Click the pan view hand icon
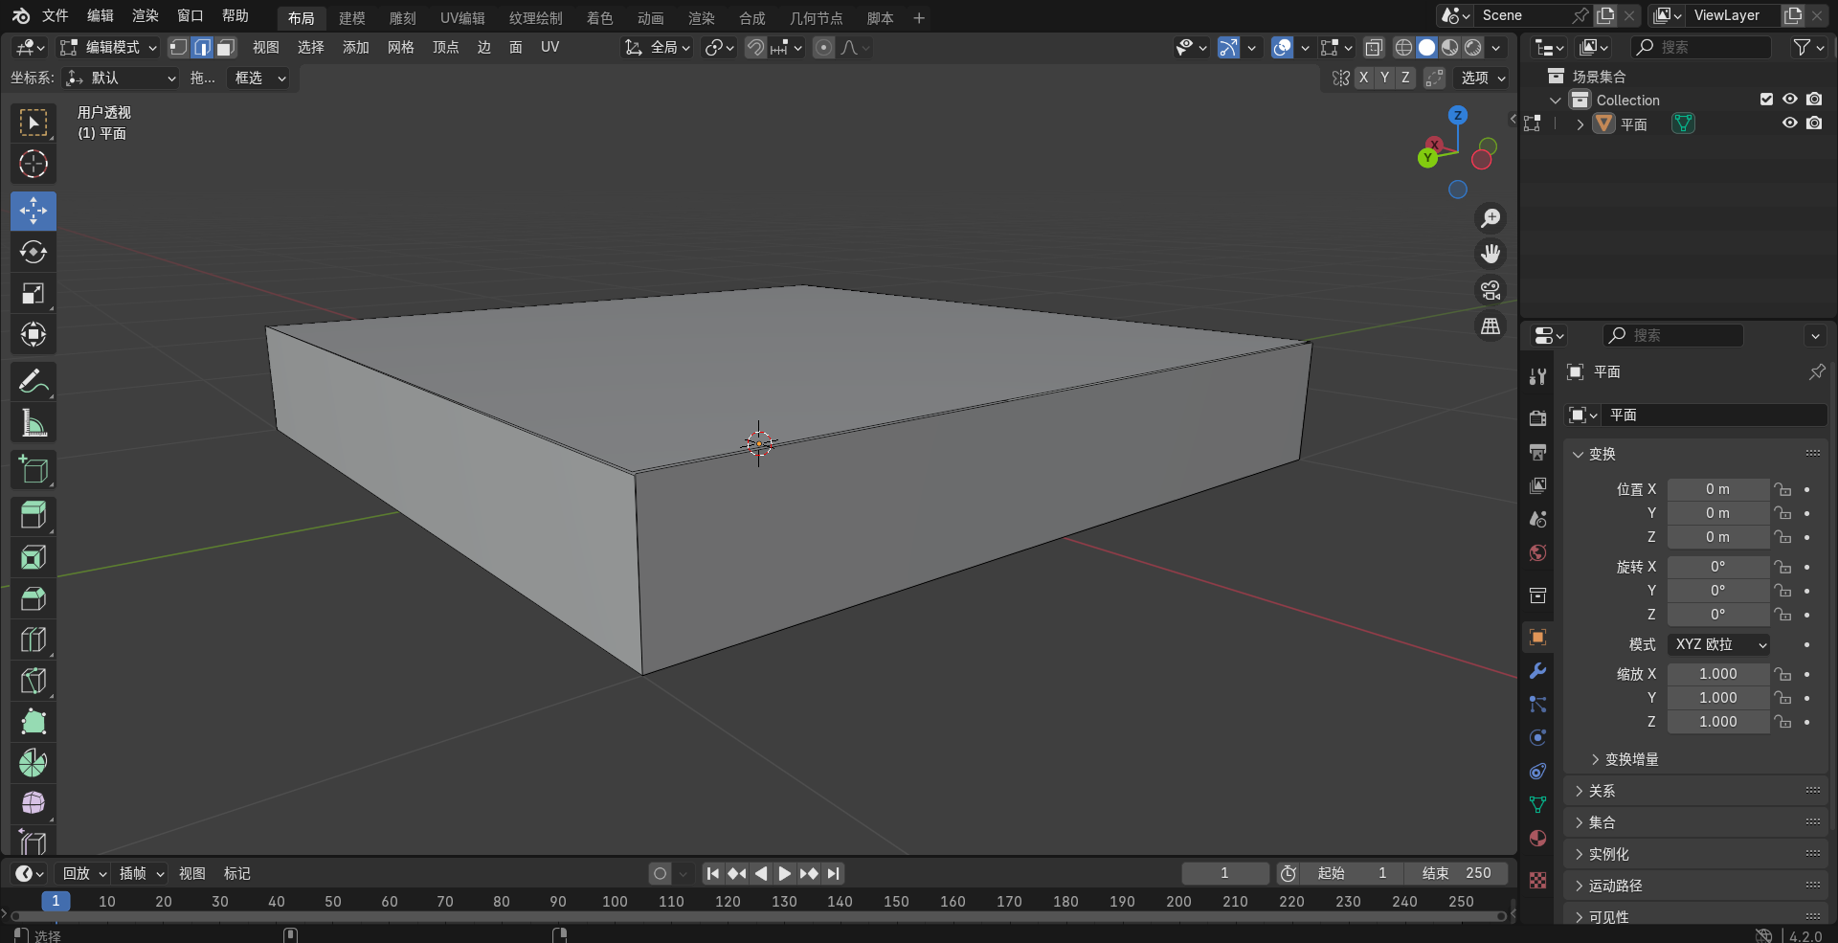 [x=1491, y=254]
